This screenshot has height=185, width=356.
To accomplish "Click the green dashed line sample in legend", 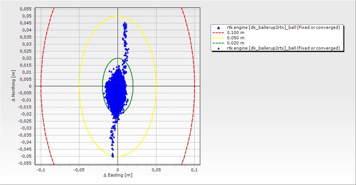I will pyautogui.click(x=218, y=43).
